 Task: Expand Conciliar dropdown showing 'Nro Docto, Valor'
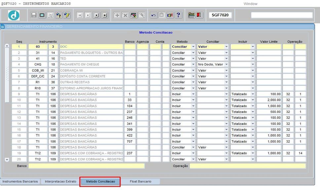pyautogui.click(x=226, y=65)
